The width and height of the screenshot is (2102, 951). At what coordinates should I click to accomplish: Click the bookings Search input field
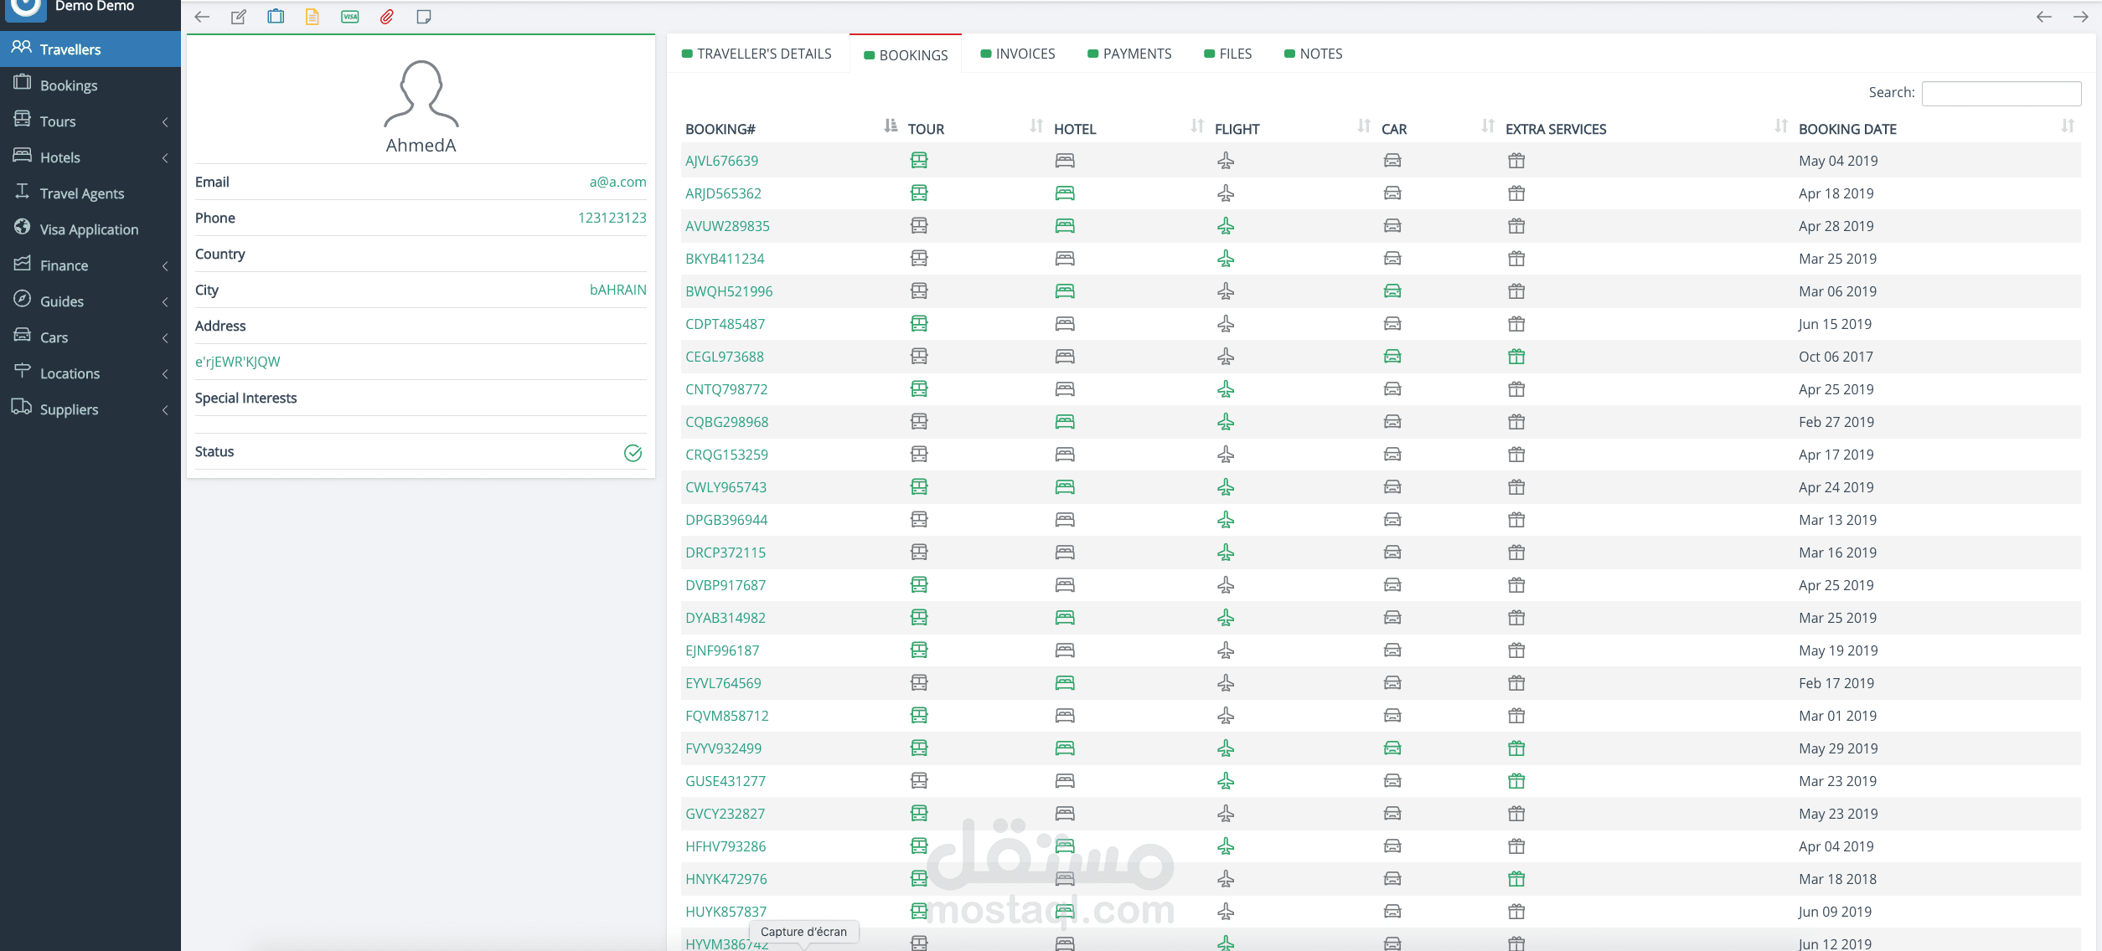(x=2001, y=93)
